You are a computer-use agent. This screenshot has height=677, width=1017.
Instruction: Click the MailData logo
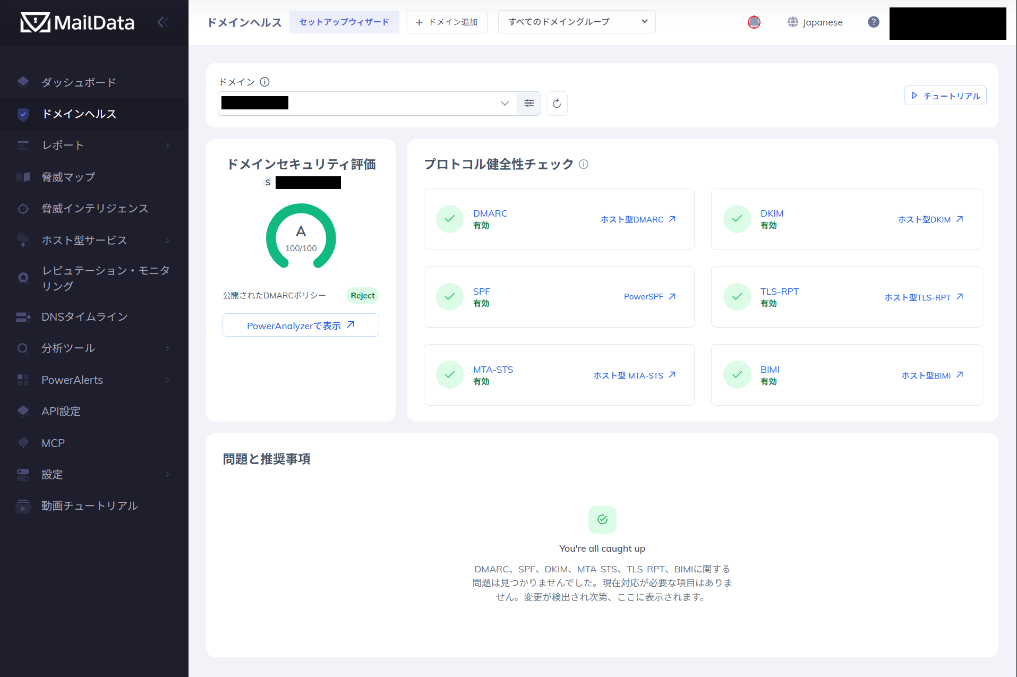[78, 22]
